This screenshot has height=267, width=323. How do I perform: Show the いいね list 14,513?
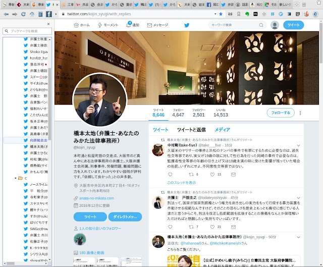[x=221, y=113]
